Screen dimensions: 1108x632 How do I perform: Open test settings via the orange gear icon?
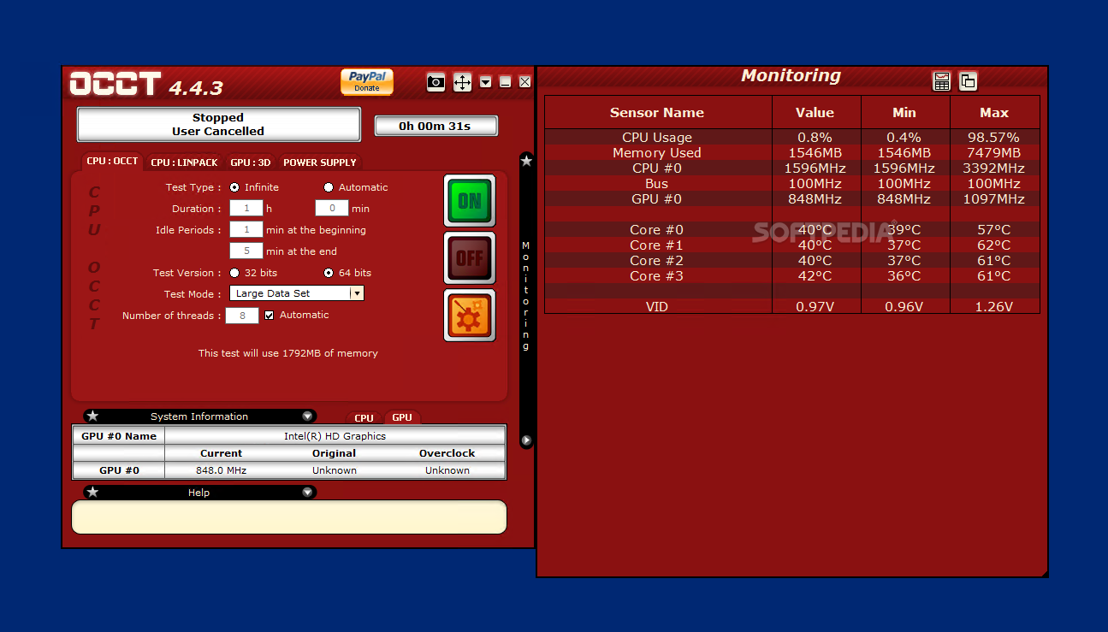470,316
